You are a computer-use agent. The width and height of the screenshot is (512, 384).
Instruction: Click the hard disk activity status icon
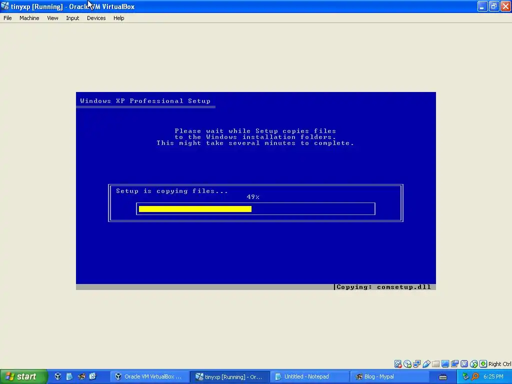pos(397,364)
